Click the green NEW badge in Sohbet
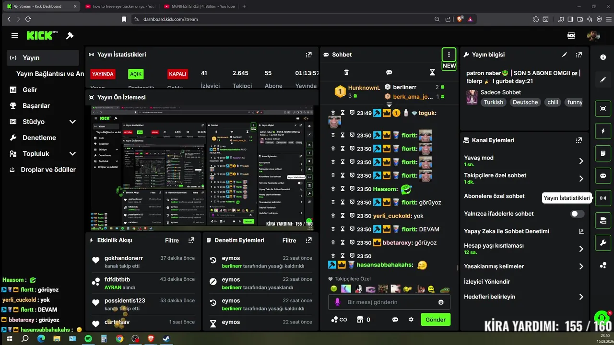 coord(449,66)
